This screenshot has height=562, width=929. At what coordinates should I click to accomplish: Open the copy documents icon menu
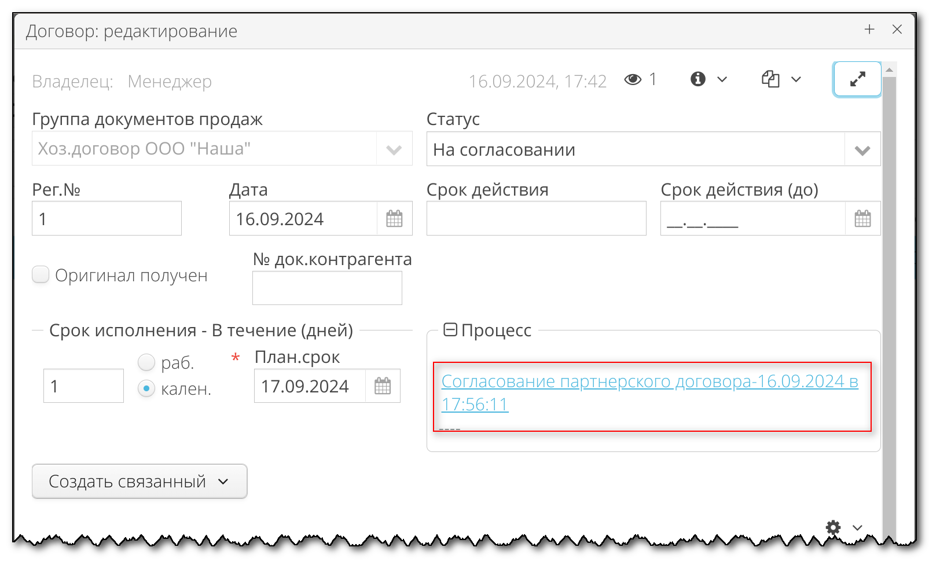point(780,79)
